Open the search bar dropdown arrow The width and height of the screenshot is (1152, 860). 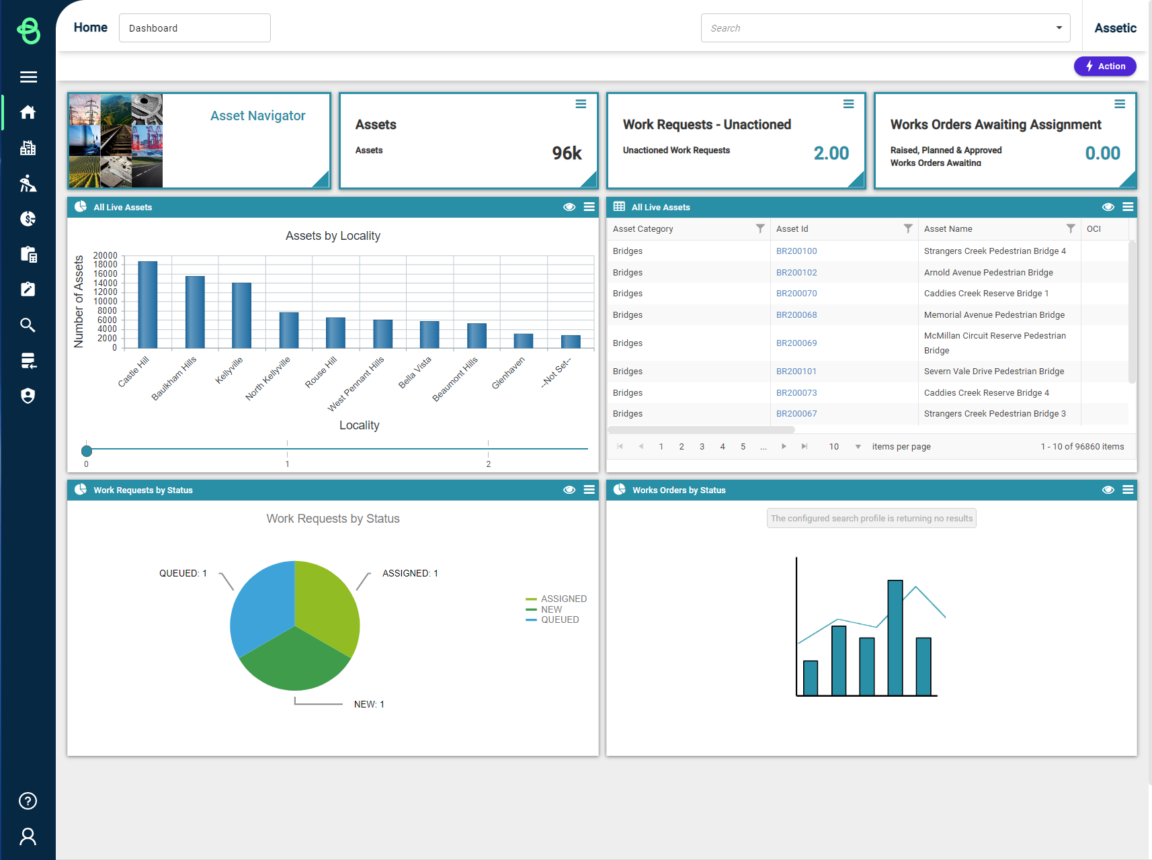[x=1057, y=28]
